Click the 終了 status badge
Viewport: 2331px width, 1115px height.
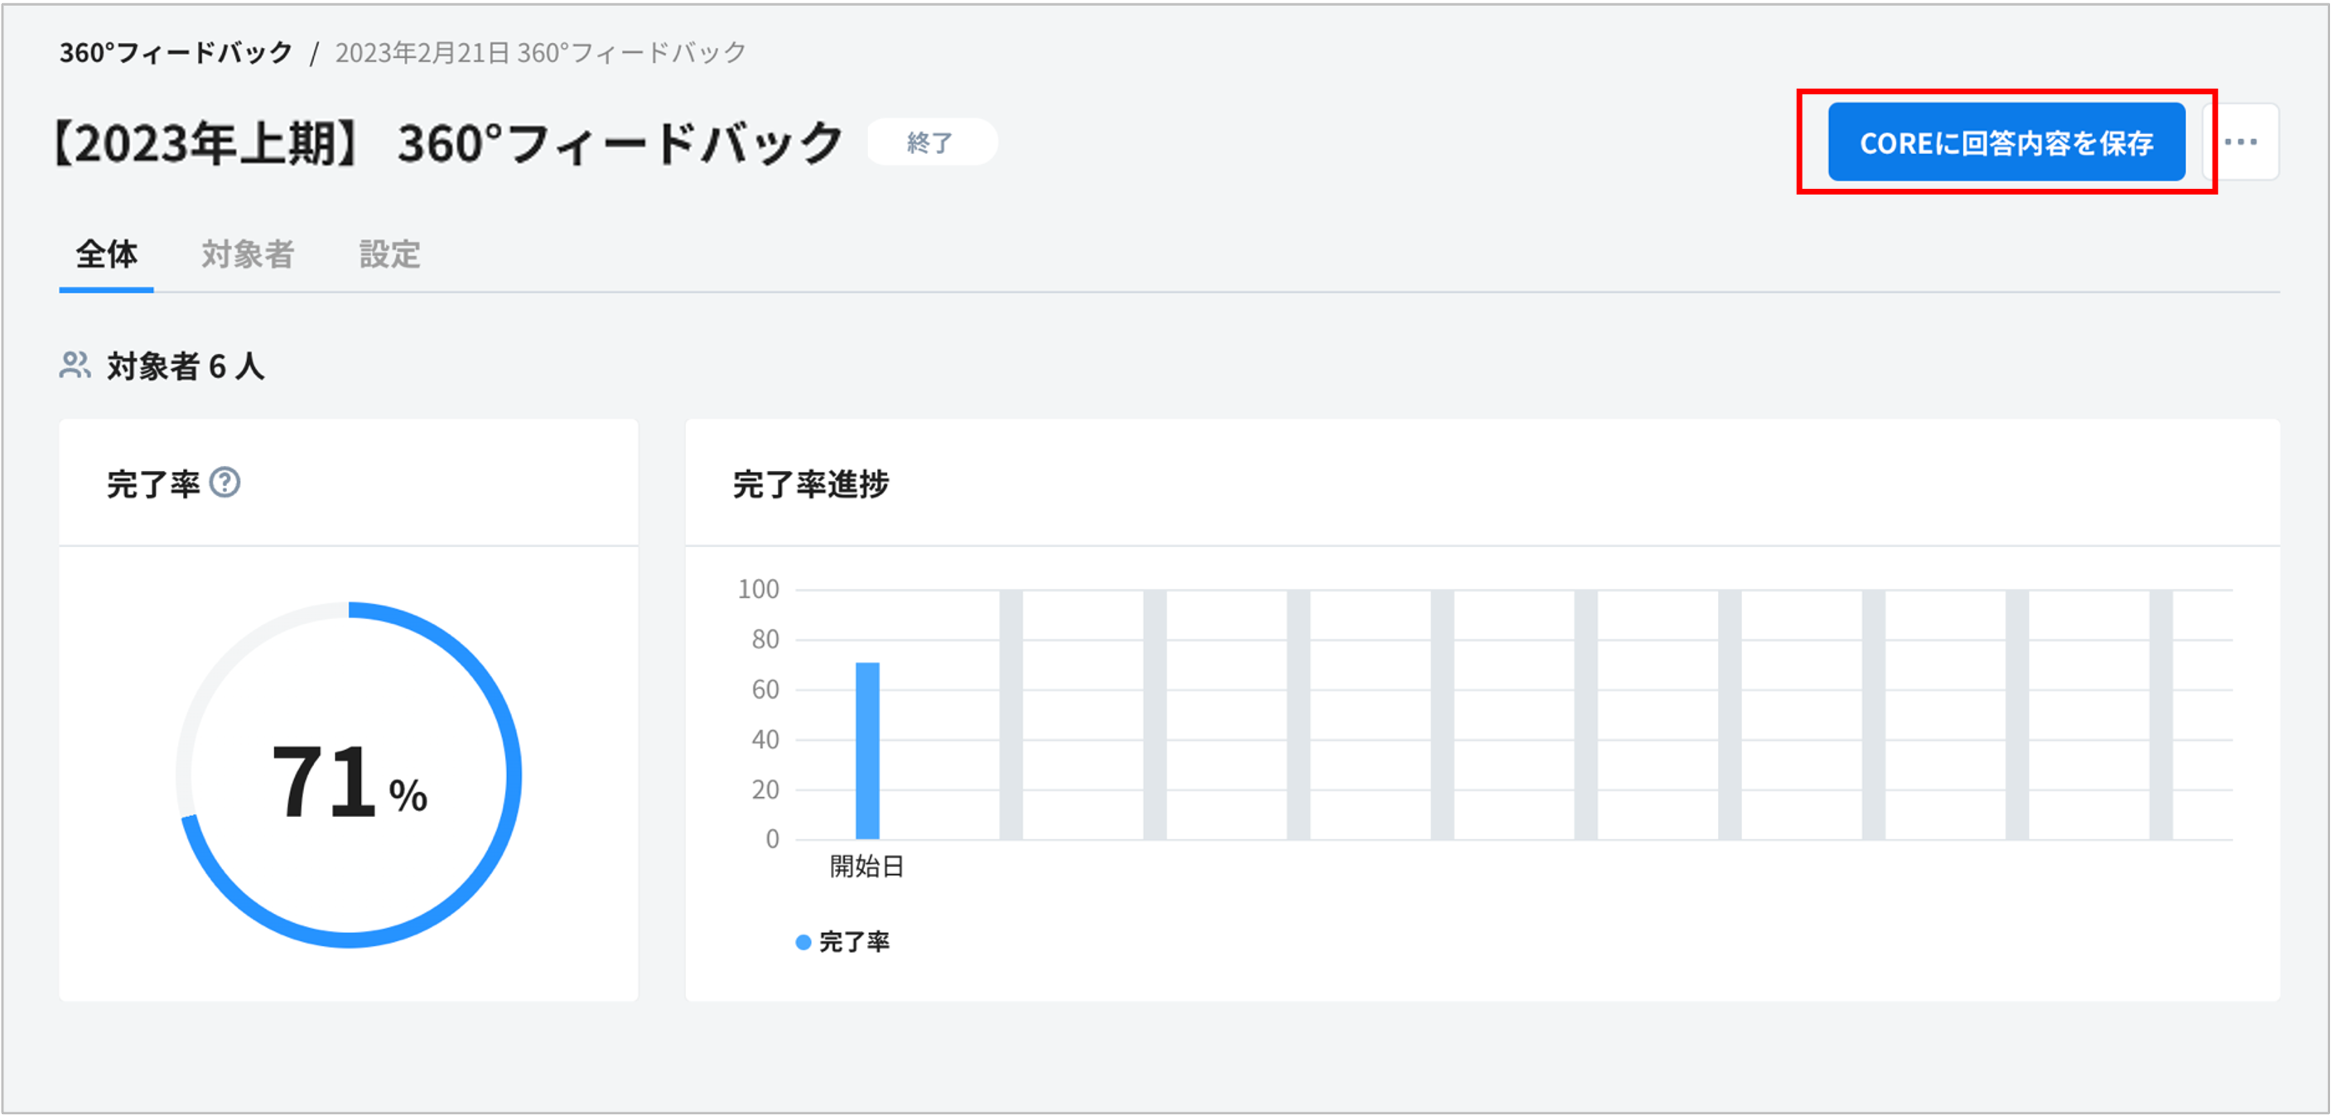(x=930, y=142)
